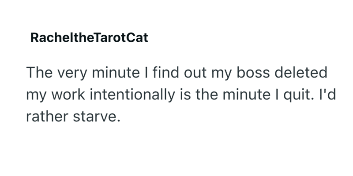The width and height of the screenshot is (353, 176).
Task: Click the word "find" in the comment
Action: click(166, 73)
